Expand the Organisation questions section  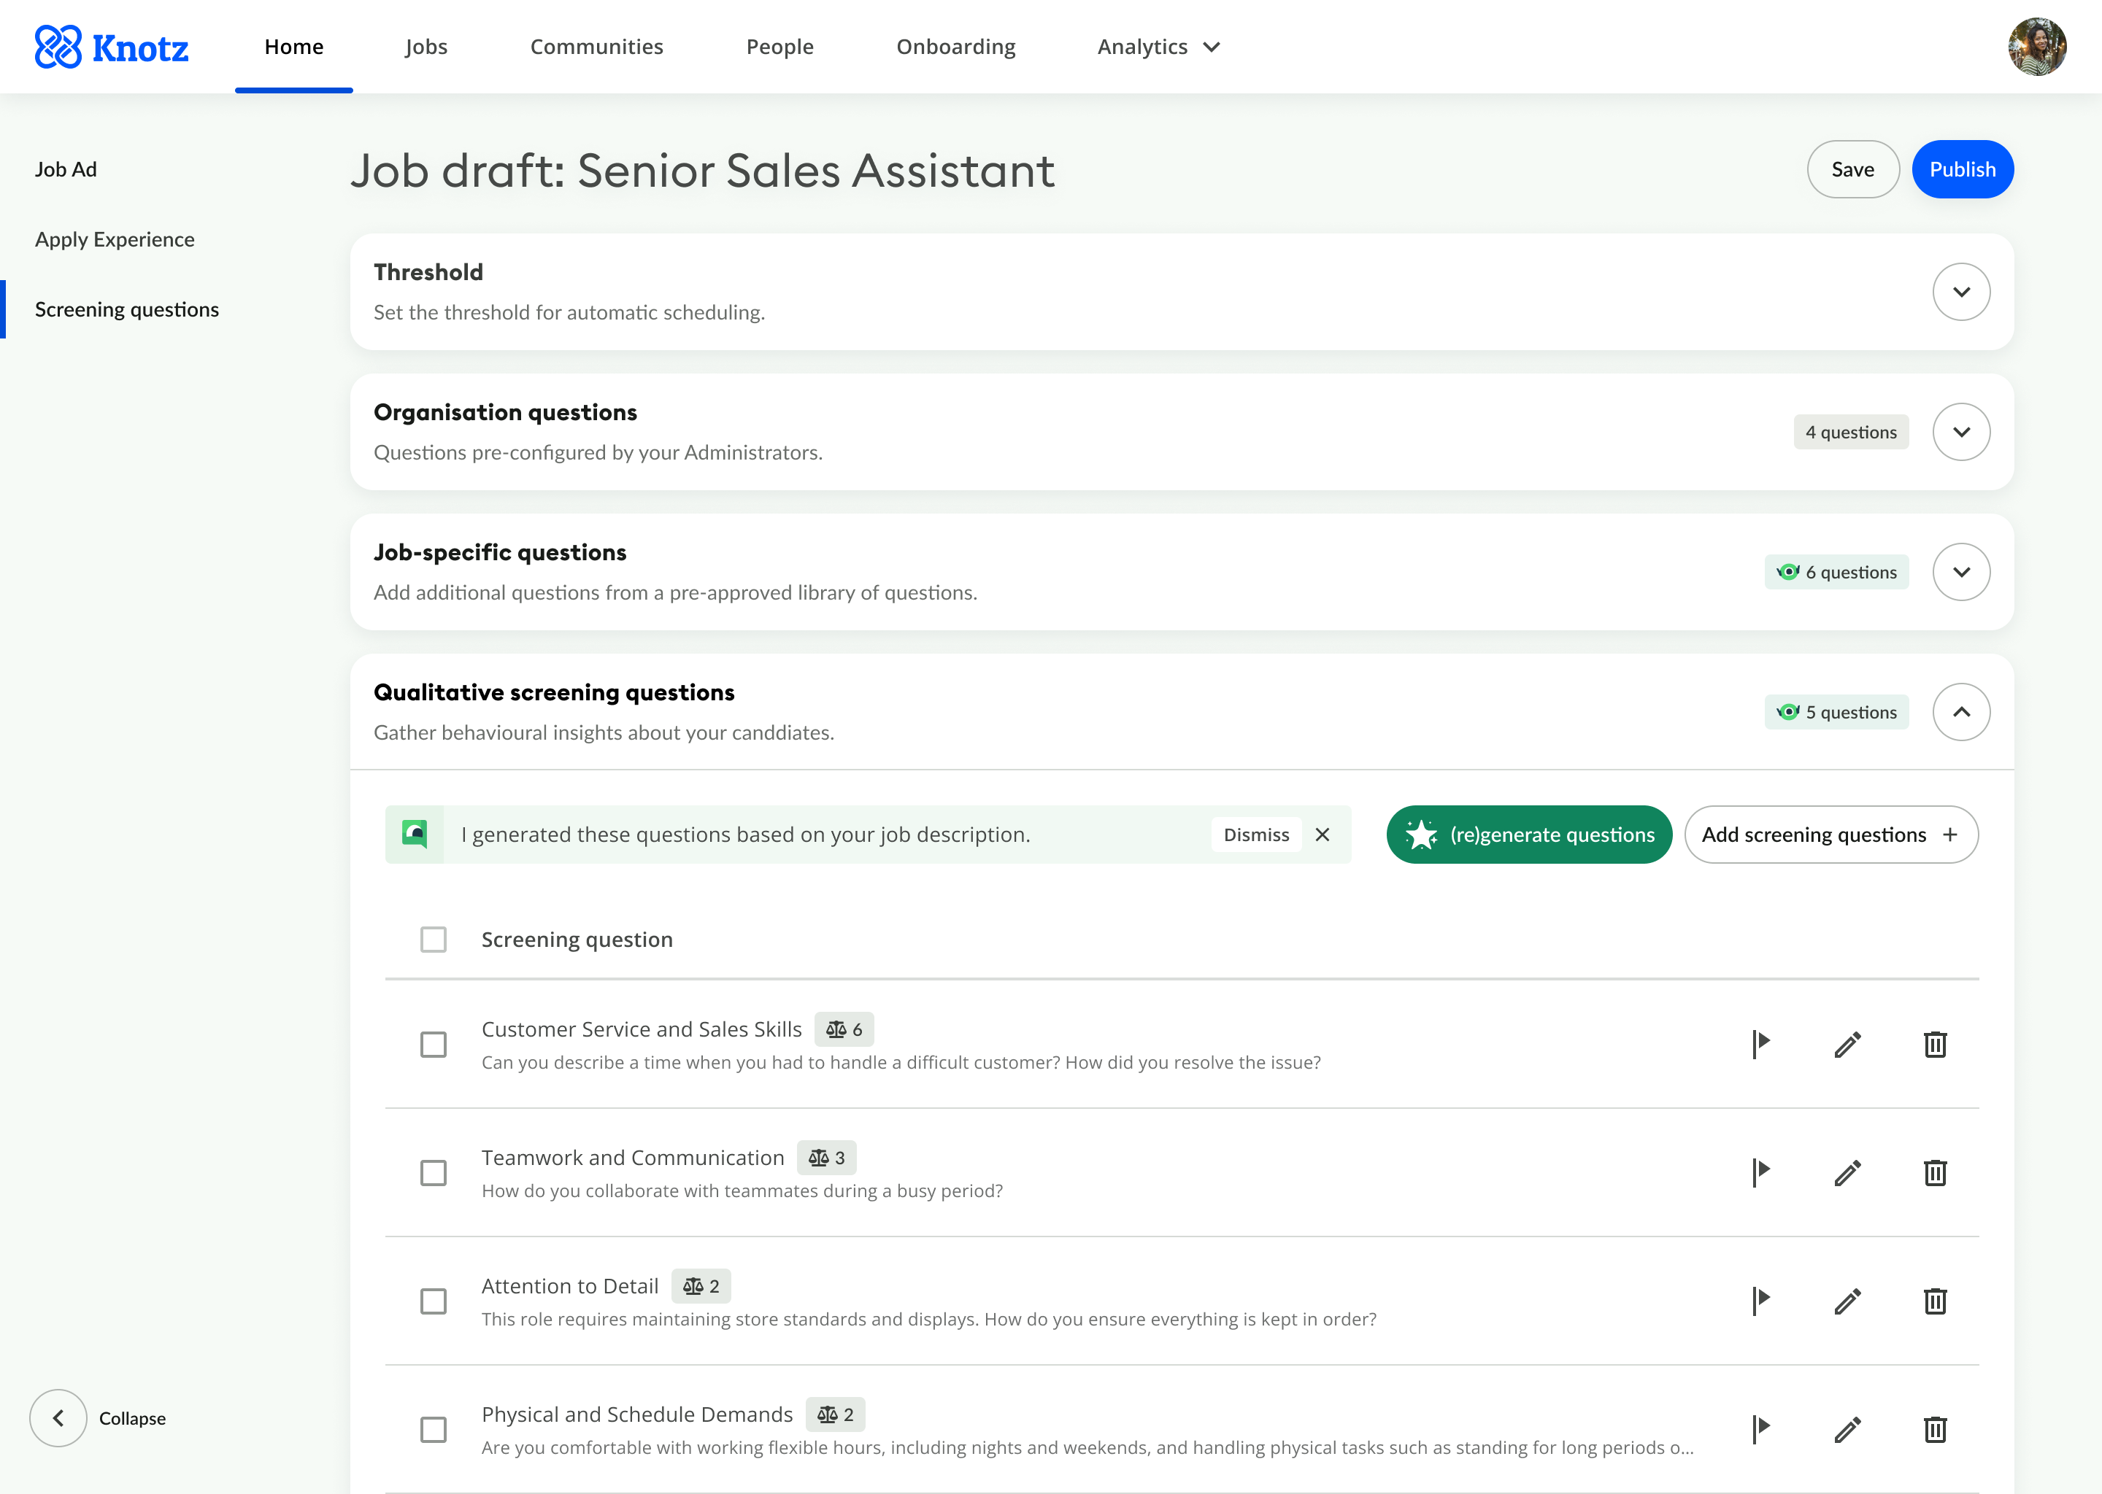click(x=1961, y=431)
